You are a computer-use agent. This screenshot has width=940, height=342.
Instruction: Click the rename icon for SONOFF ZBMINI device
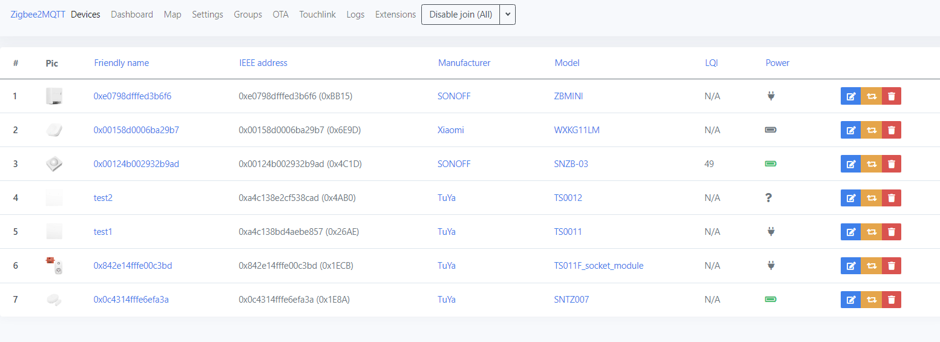coord(850,96)
